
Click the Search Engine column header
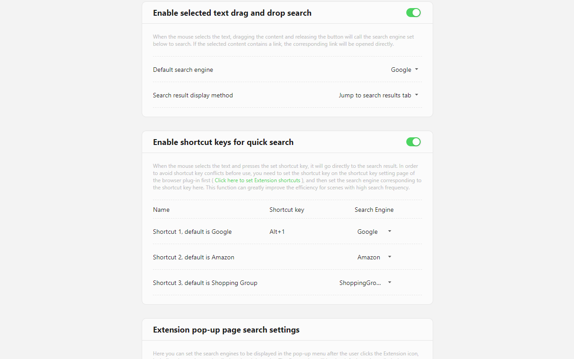coord(374,210)
